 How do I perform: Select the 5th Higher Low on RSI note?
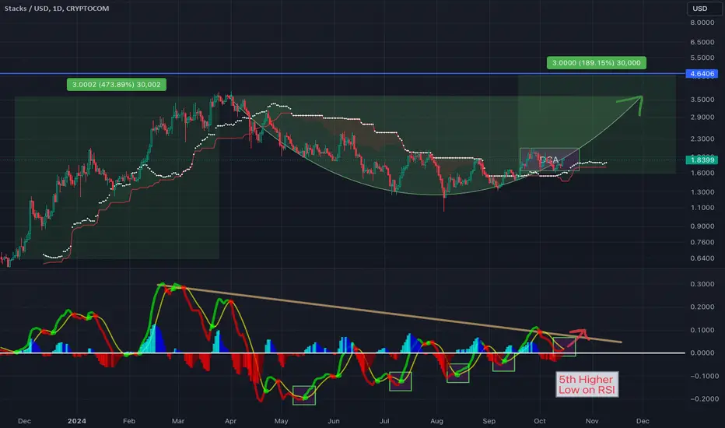coord(587,384)
